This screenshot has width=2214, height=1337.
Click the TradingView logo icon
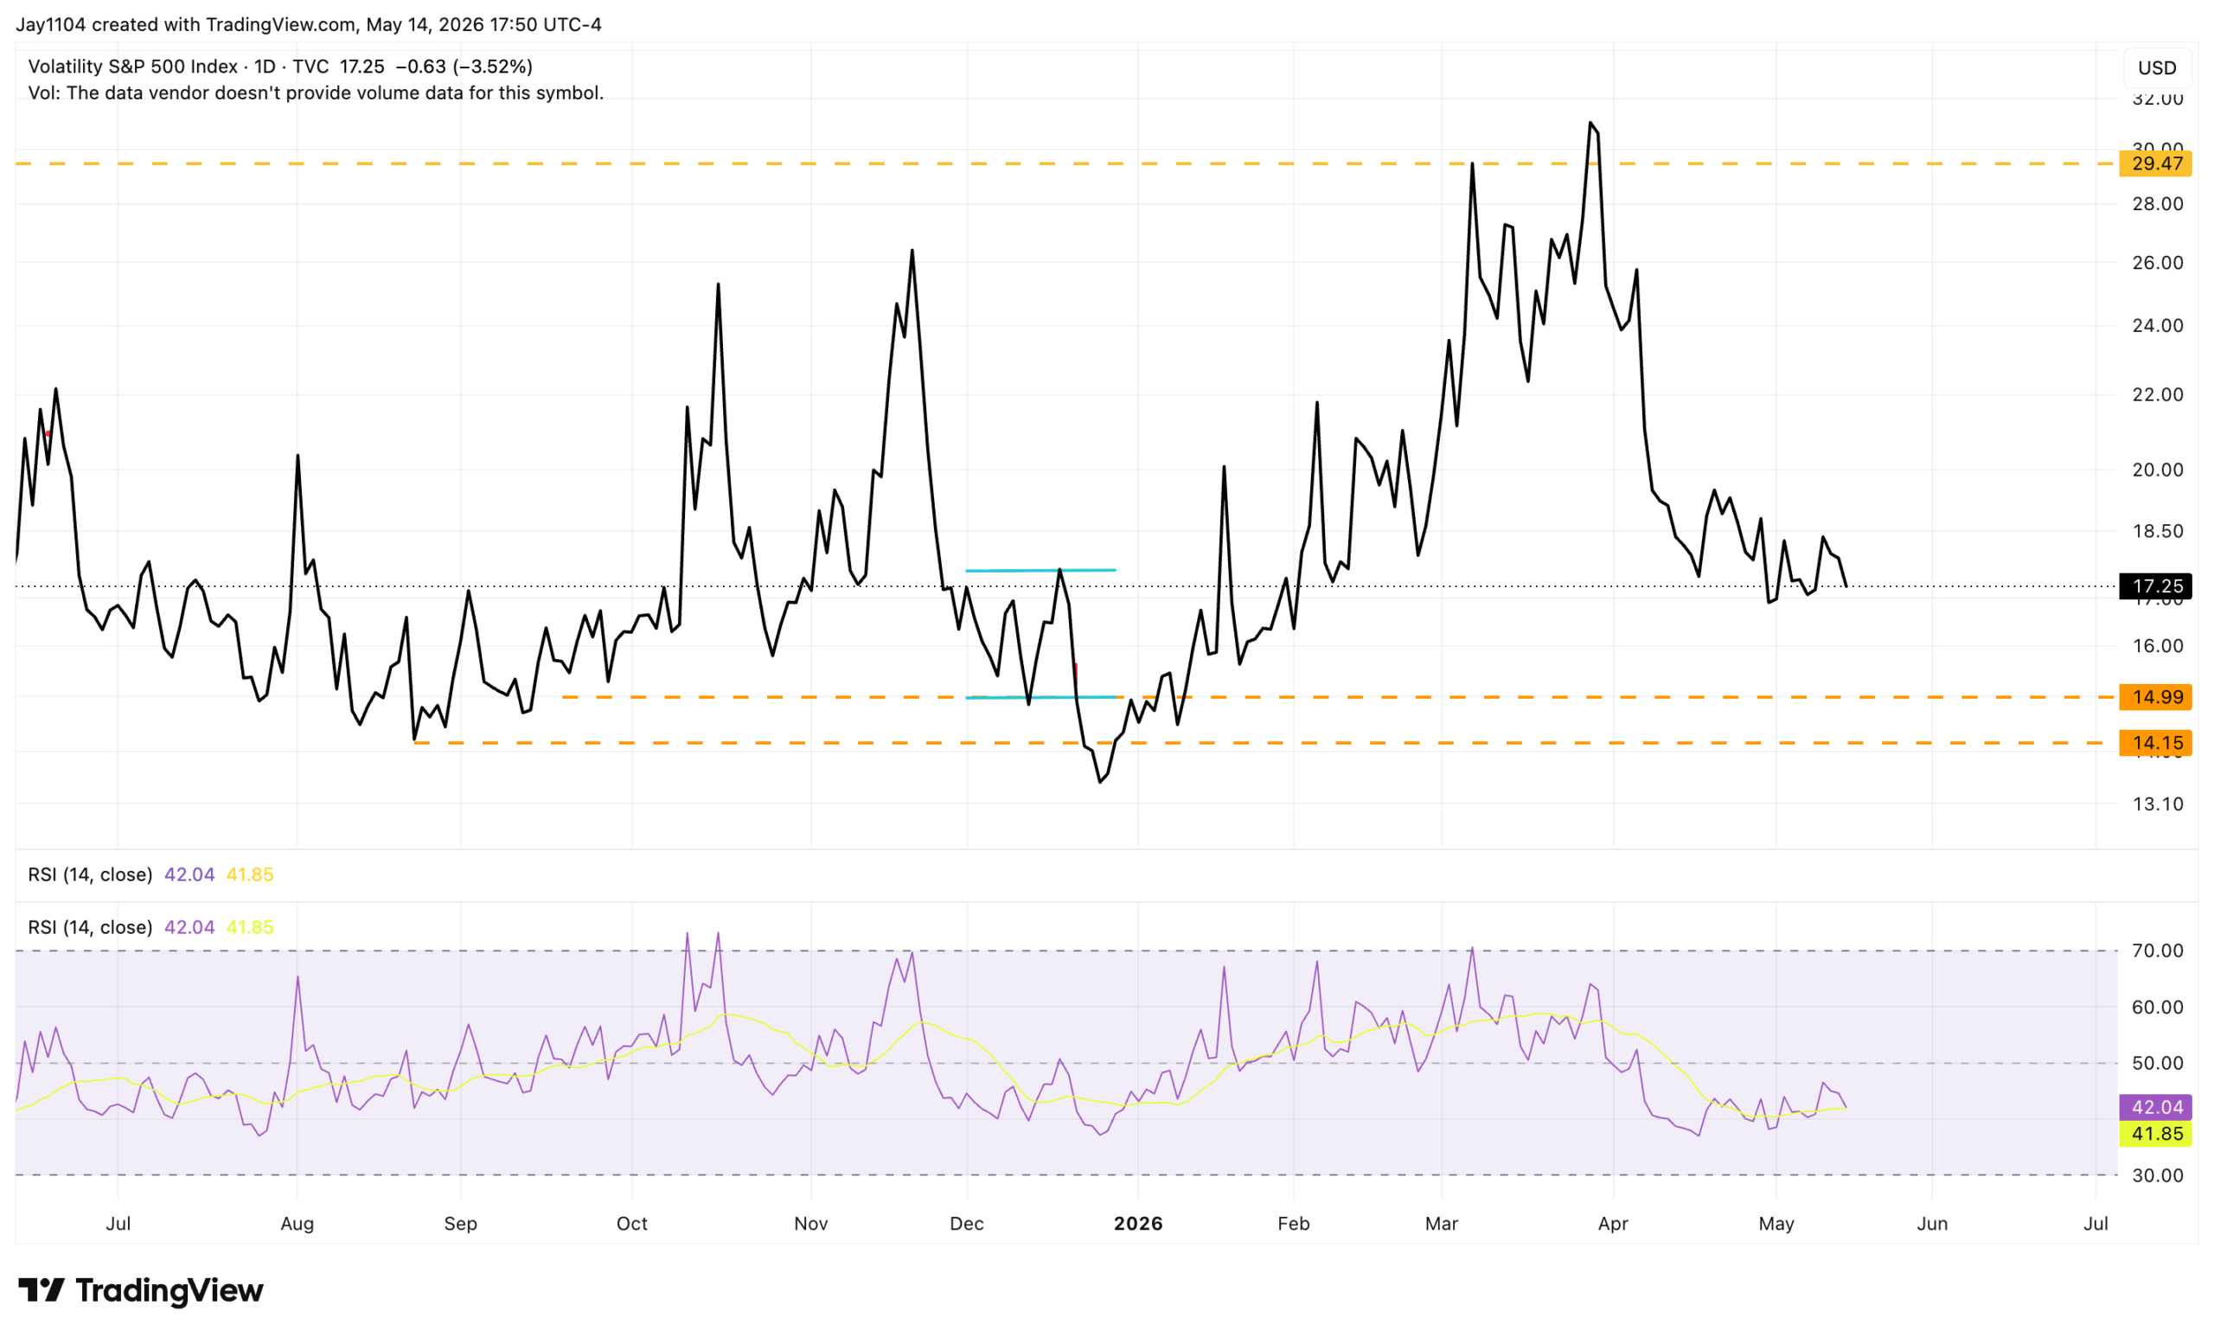[x=42, y=1290]
